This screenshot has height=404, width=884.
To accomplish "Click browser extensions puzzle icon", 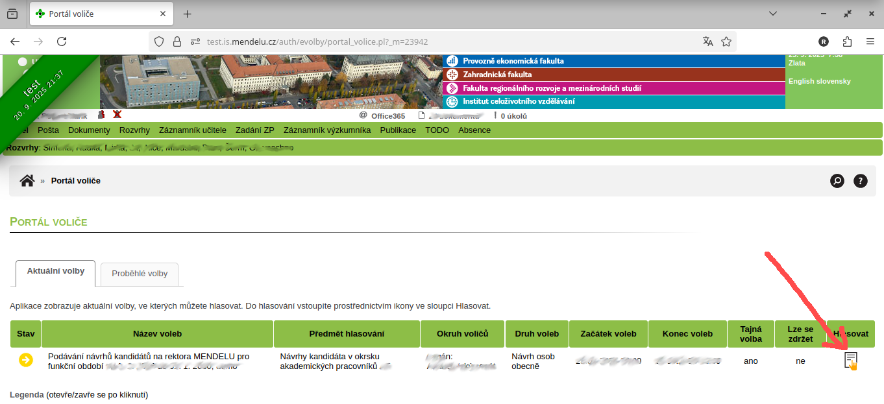I will [847, 42].
